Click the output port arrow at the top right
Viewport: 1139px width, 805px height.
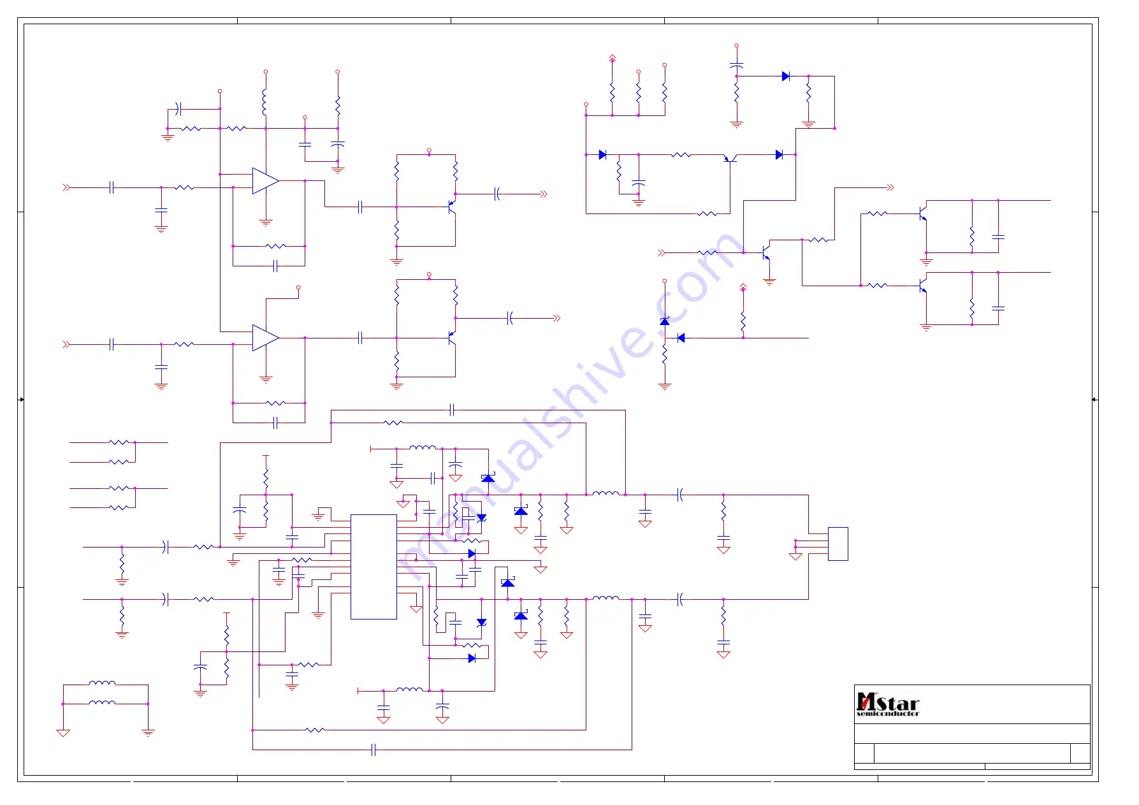(890, 187)
